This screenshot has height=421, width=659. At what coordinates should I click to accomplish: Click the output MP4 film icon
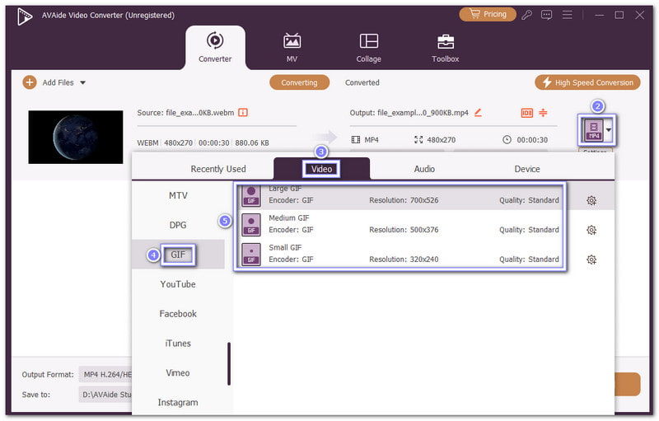[356, 139]
